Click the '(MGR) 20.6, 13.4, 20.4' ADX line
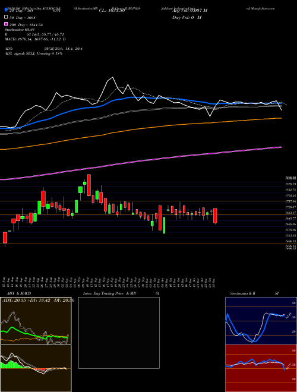 pyautogui.click(x=63, y=49)
